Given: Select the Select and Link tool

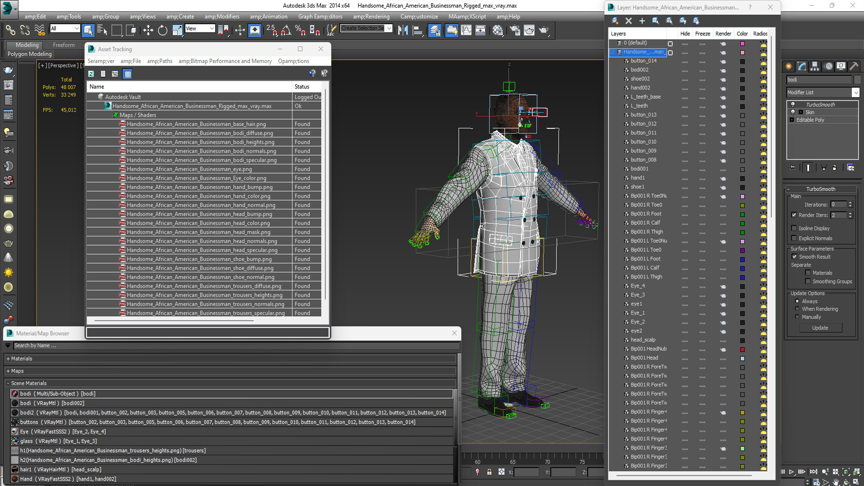Looking at the screenshot, I should [x=10, y=30].
